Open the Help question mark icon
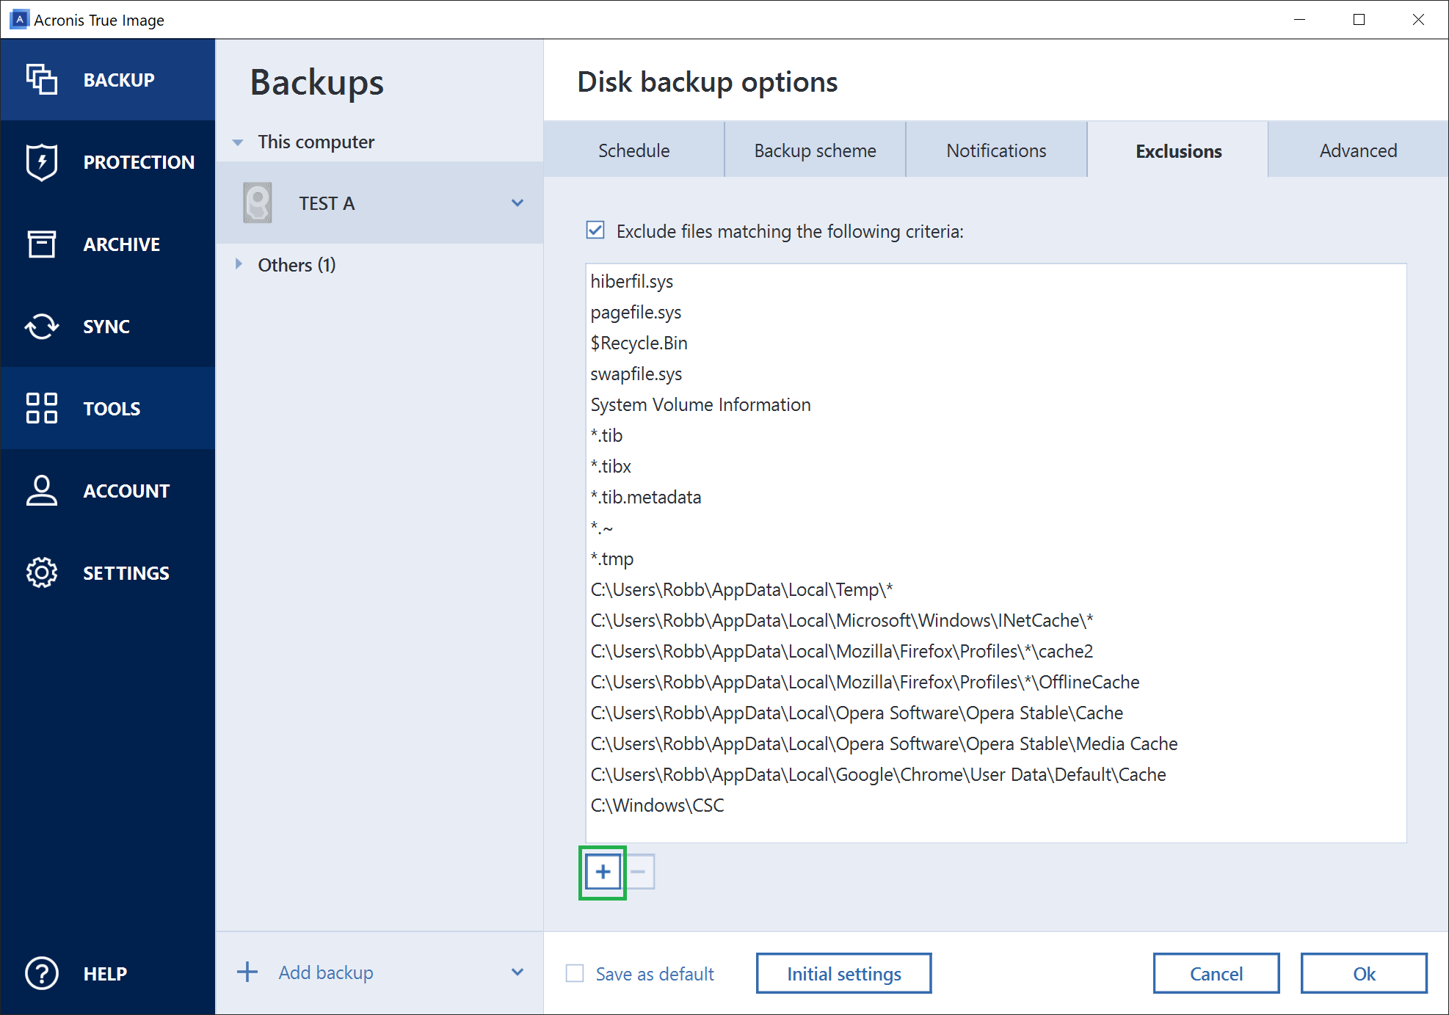This screenshot has width=1449, height=1015. pos(42,973)
